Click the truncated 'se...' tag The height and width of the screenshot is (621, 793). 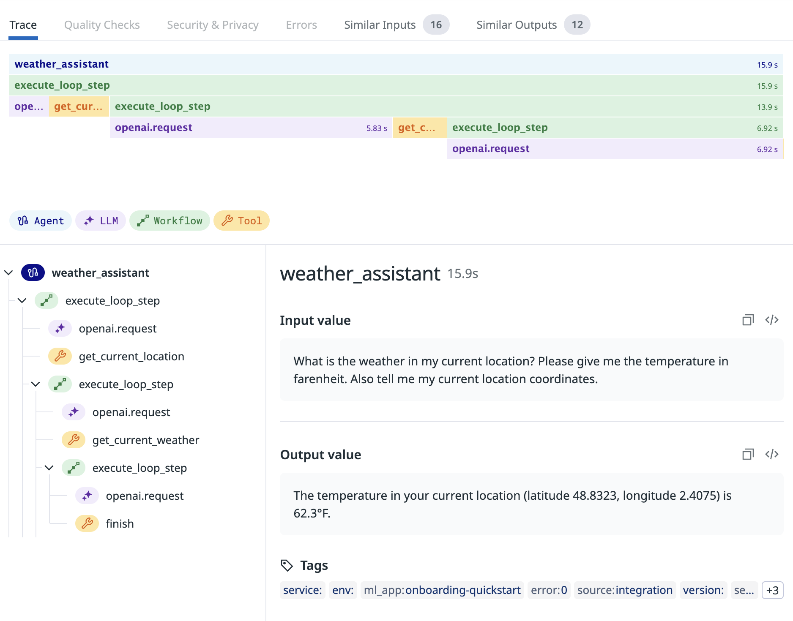(x=744, y=590)
